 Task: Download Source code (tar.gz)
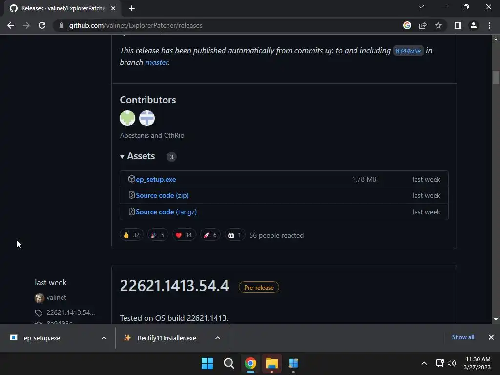click(x=166, y=212)
